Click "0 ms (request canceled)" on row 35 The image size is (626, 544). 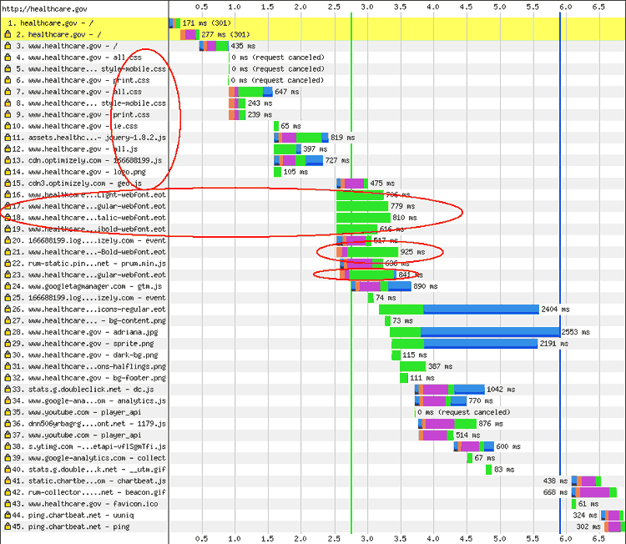point(464,412)
